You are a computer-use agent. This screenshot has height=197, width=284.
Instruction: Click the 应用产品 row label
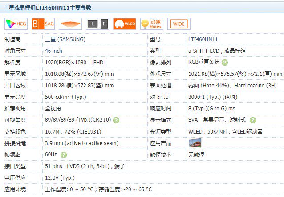(161, 143)
